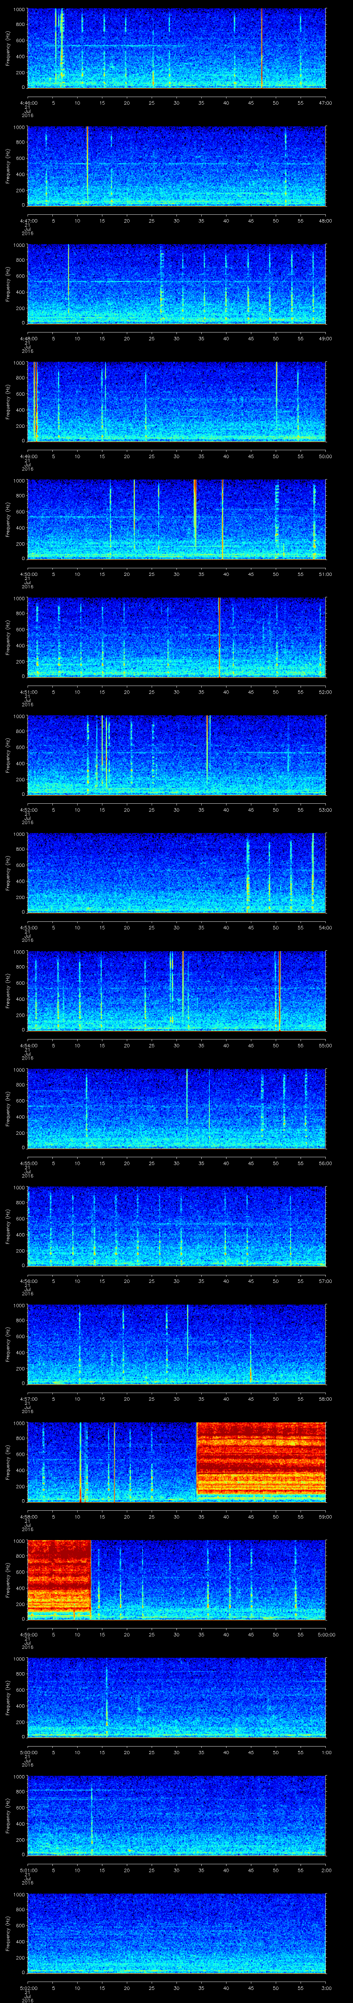Click the spectrogram panel starting at 5:01:00

click(x=177, y=1815)
